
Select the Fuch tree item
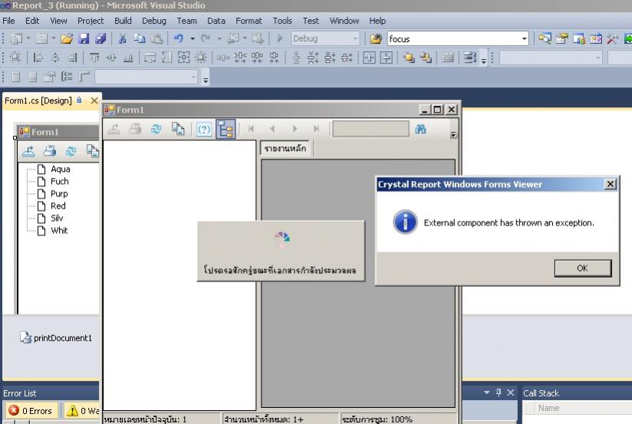click(60, 182)
